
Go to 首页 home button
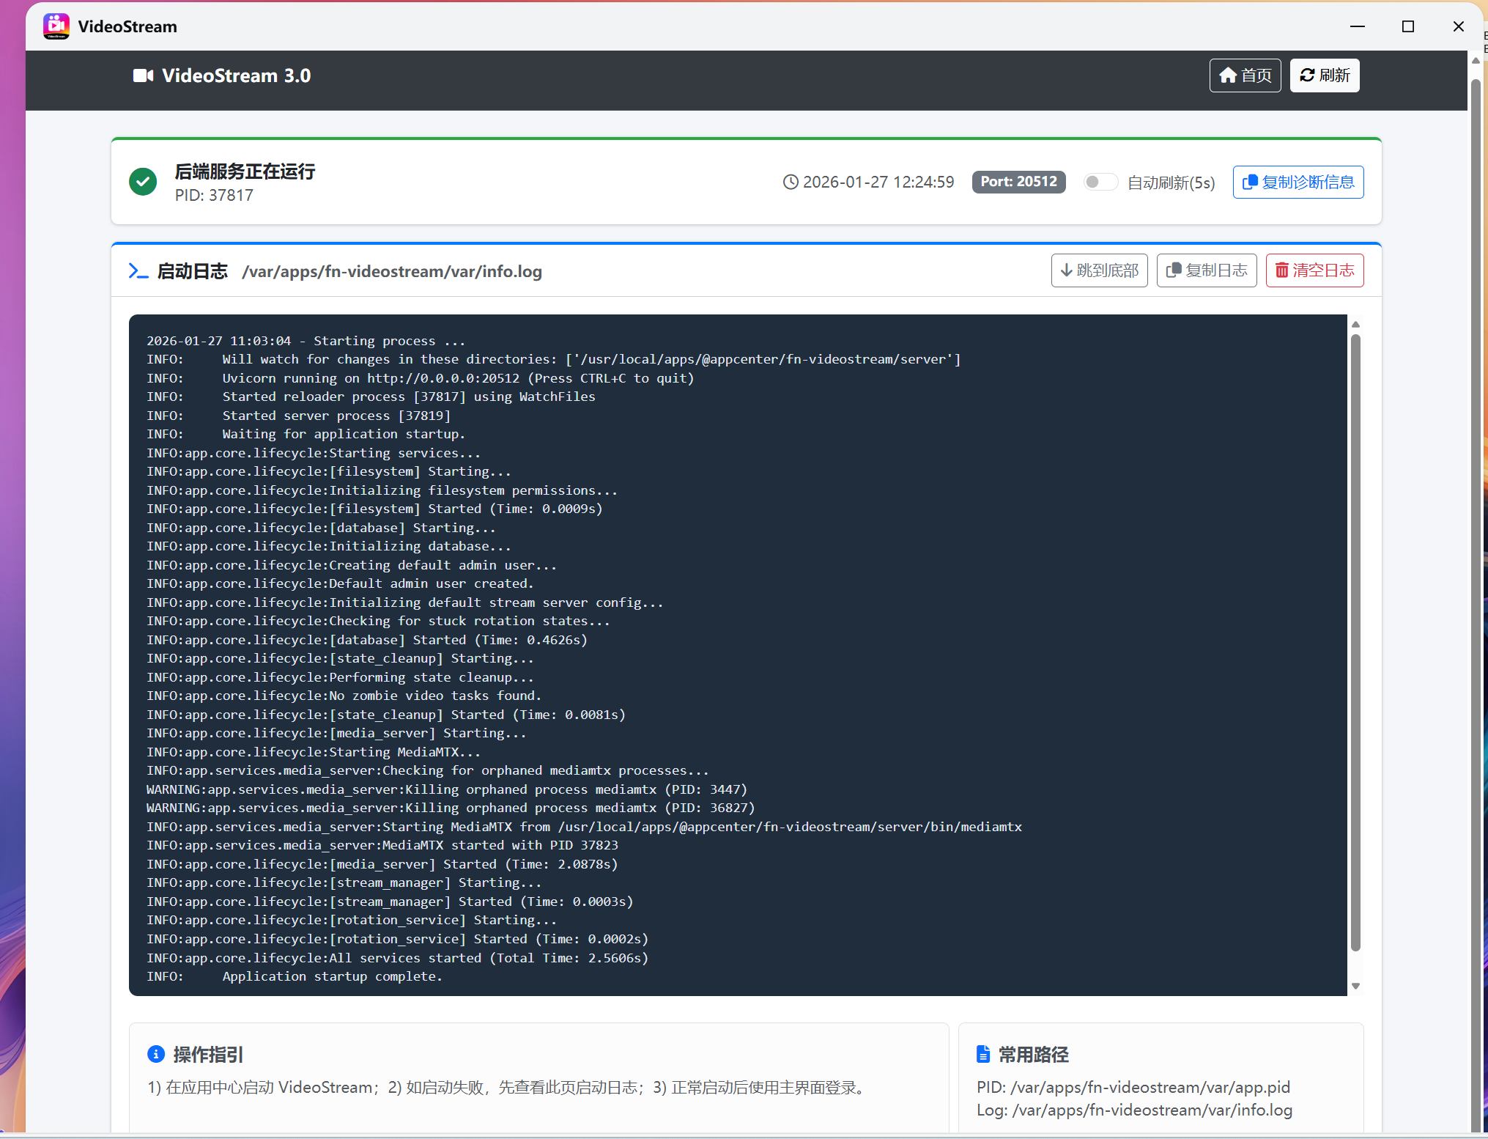[1245, 75]
